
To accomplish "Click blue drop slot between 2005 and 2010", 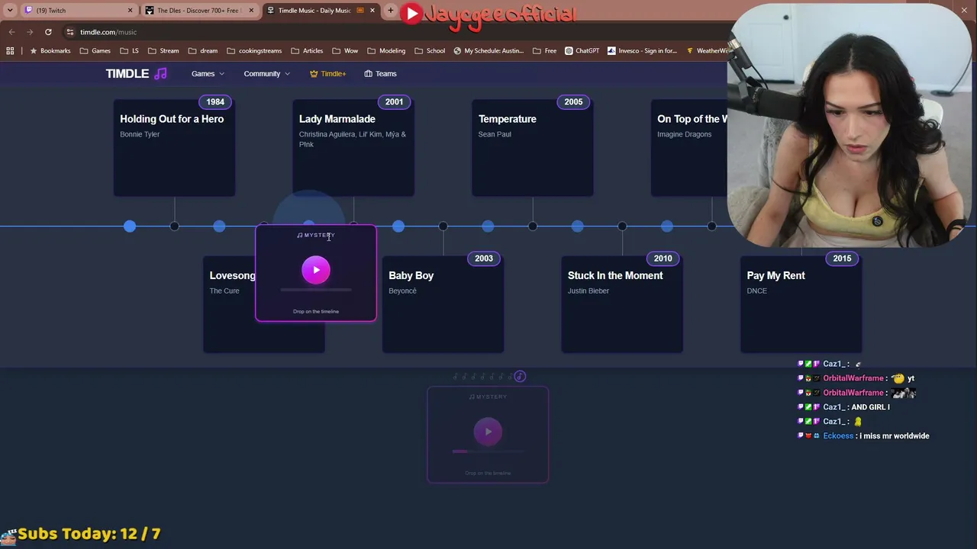I will [577, 226].
